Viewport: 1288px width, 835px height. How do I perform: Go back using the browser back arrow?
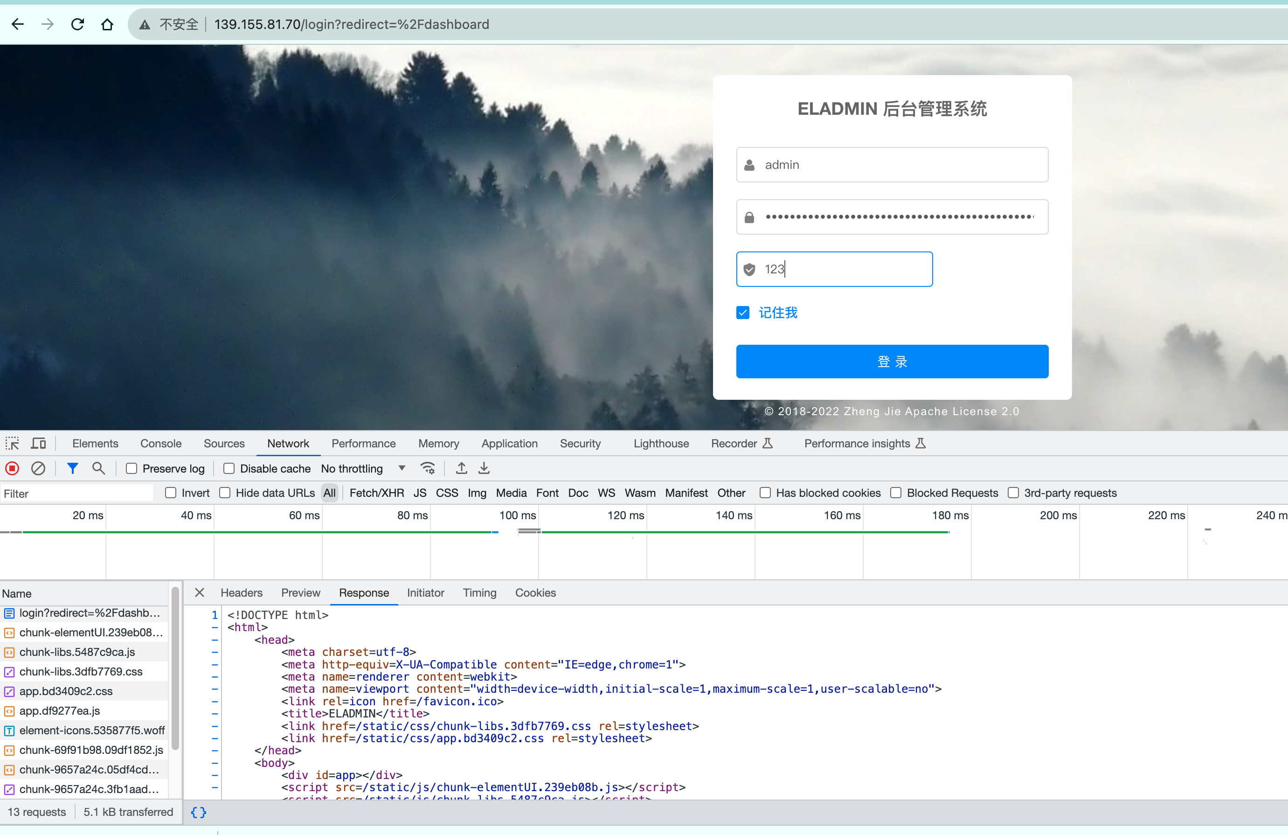tap(18, 24)
